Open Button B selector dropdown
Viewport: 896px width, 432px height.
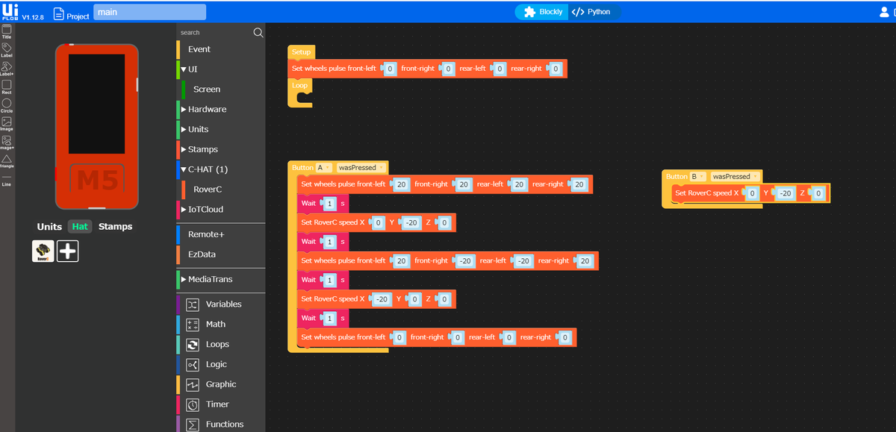pyautogui.click(x=697, y=177)
